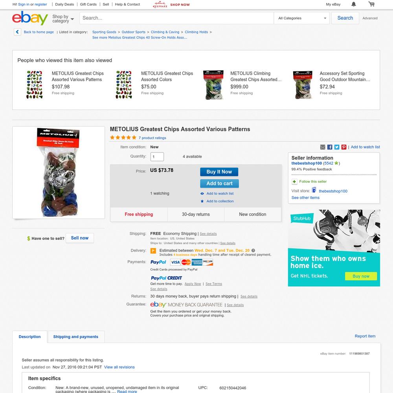The height and width of the screenshot is (393, 393).
Task: Click the eBay logo
Action: [30, 18]
